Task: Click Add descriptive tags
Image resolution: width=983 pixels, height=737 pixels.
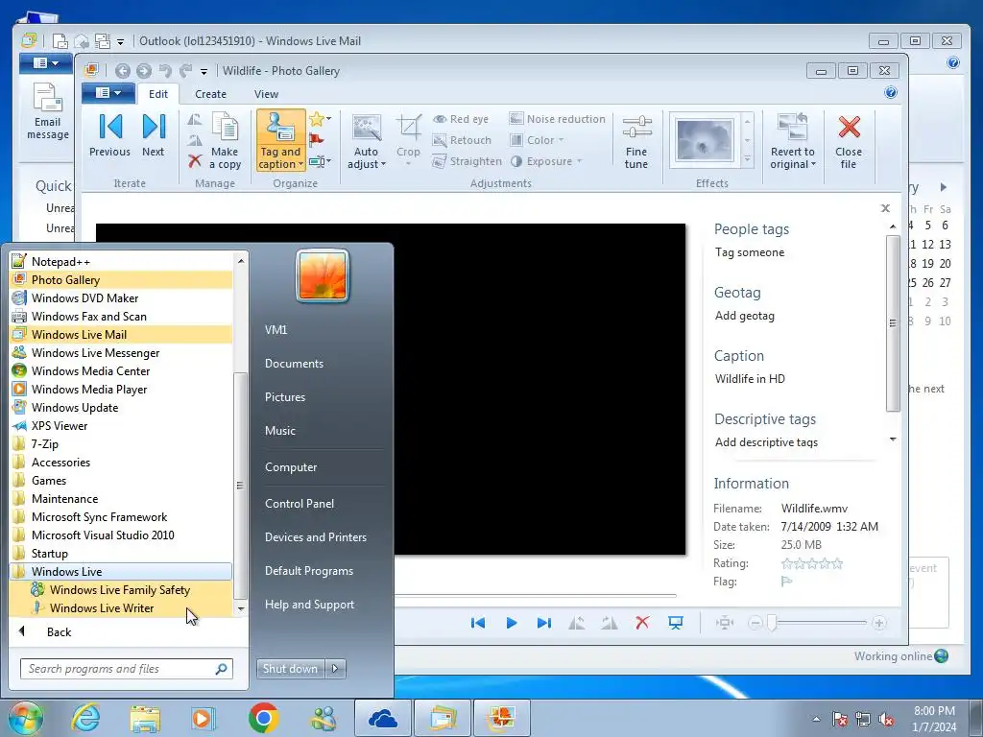Action: point(766,442)
